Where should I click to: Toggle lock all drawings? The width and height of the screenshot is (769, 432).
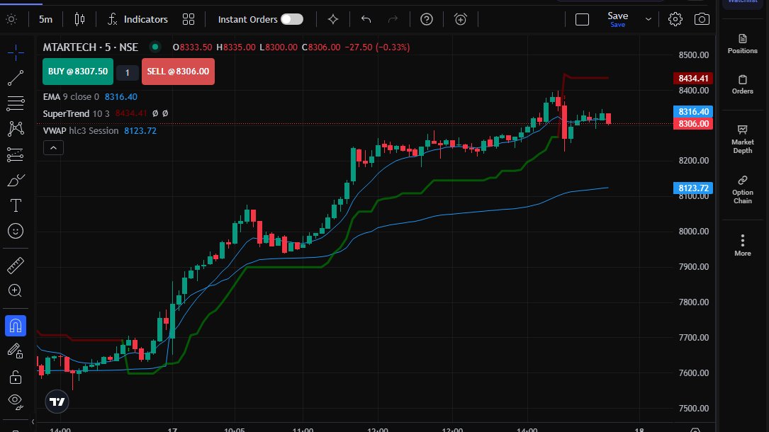pos(16,377)
